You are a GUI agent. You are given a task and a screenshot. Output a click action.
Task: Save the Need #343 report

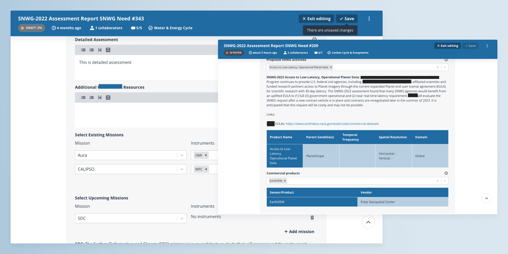click(x=347, y=19)
